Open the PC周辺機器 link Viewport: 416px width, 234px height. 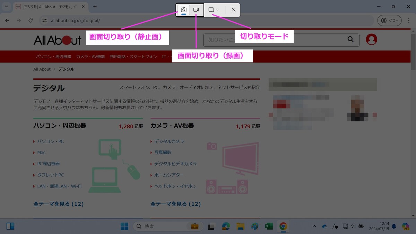(49, 164)
